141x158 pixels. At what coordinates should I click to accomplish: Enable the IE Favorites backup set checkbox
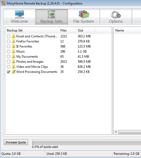click(x=9, y=46)
